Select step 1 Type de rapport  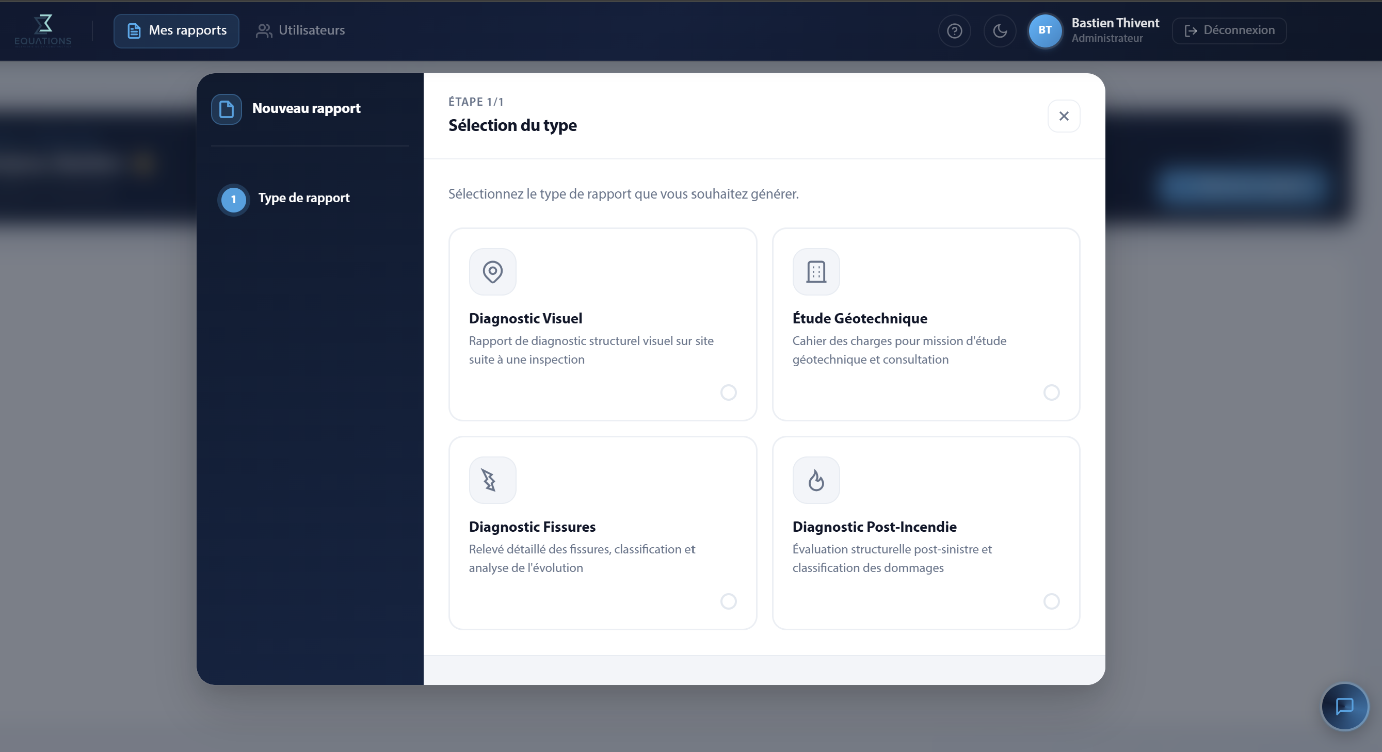[284, 199]
